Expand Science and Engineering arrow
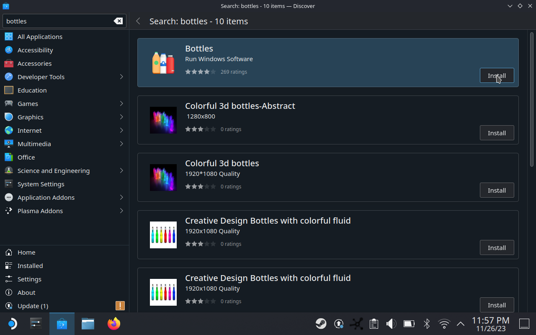Viewport: 536px width, 335px height. pos(121,170)
